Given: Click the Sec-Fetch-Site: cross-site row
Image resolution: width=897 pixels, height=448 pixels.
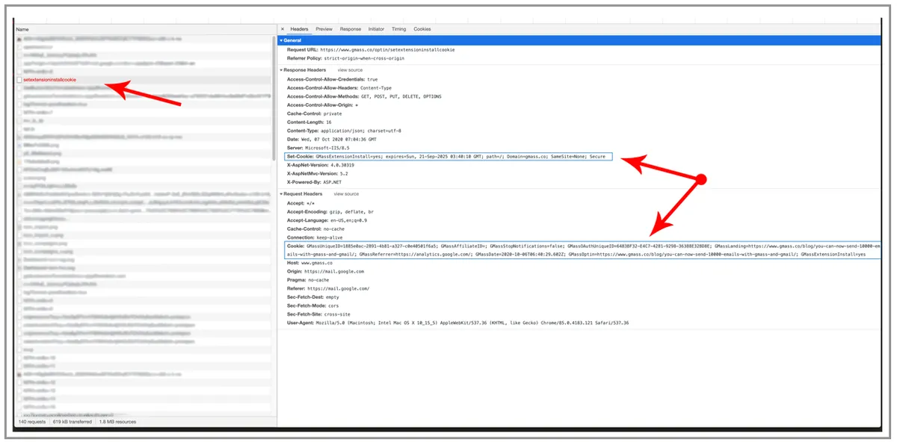Looking at the screenshot, I should click(x=318, y=314).
